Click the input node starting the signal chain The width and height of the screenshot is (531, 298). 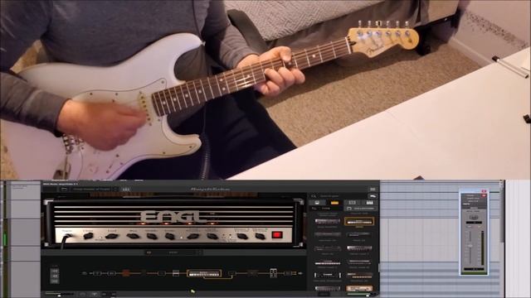coord(85,273)
